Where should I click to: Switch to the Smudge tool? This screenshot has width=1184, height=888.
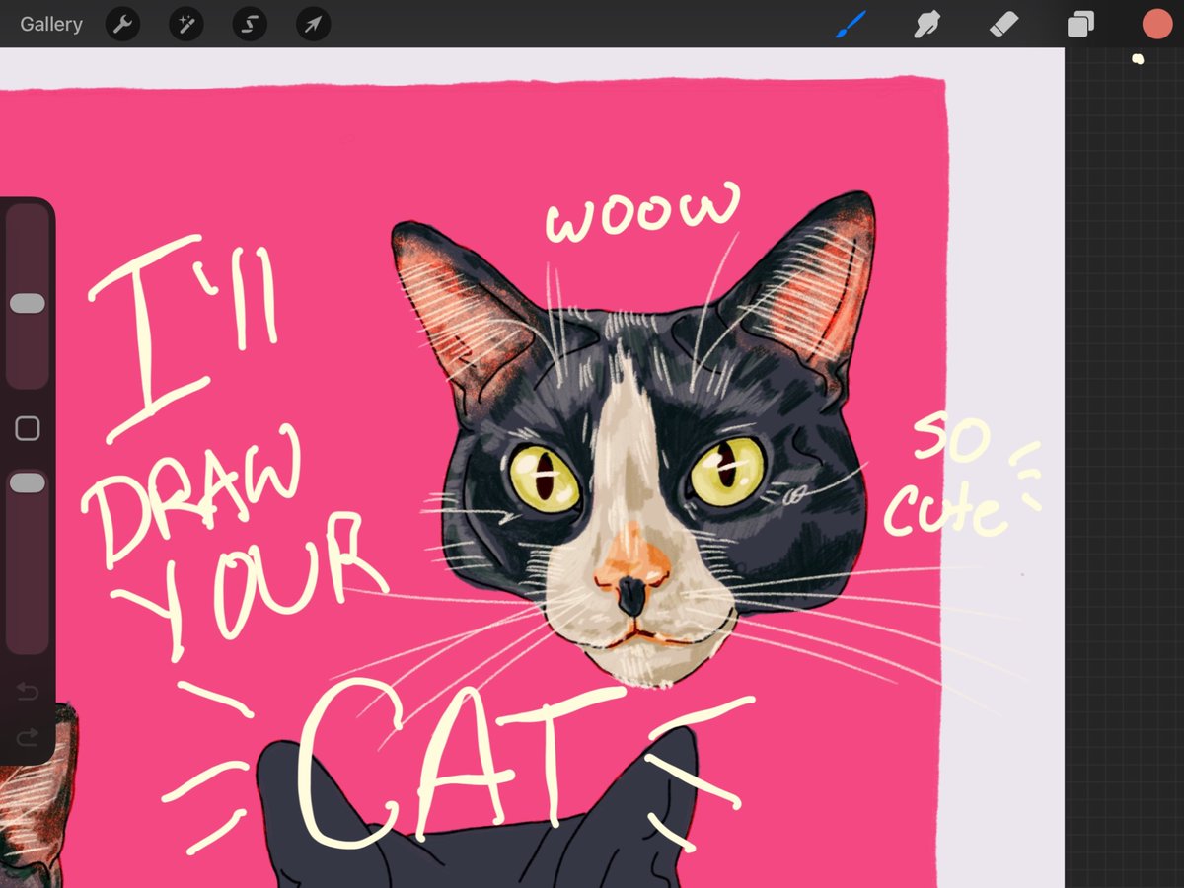927,24
